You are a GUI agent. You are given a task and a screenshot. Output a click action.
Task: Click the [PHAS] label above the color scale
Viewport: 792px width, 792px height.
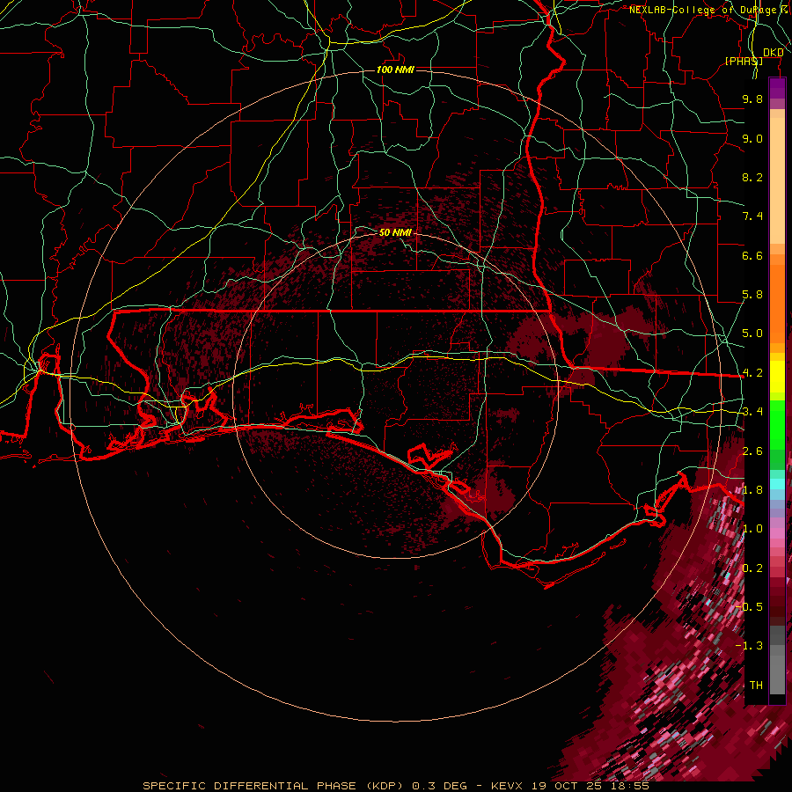click(744, 61)
